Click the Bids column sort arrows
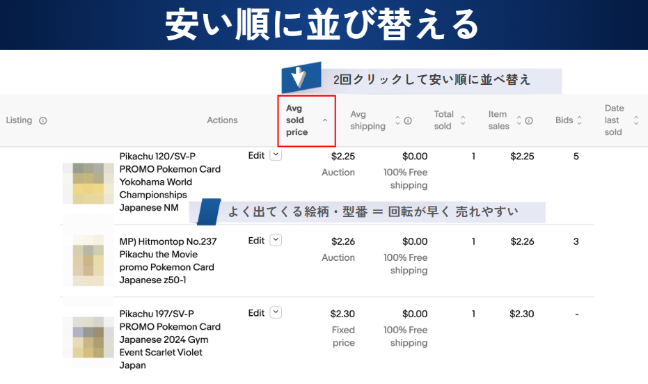Screen dimensions: 648x384 [579, 120]
